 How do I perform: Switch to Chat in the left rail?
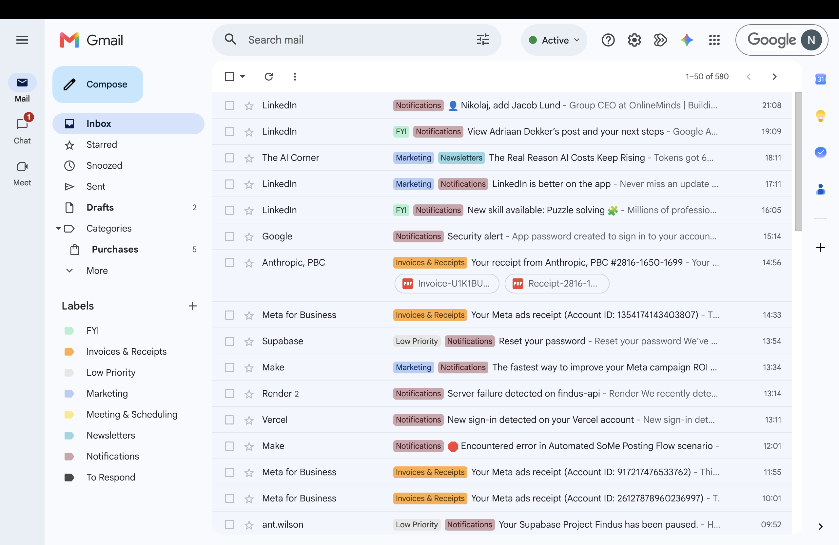point(22,130)
